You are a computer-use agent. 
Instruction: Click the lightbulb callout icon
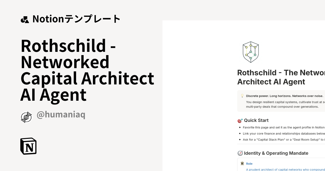click(242, 96)
